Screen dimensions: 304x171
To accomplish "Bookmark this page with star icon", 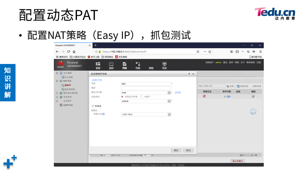I will point(210,52).
